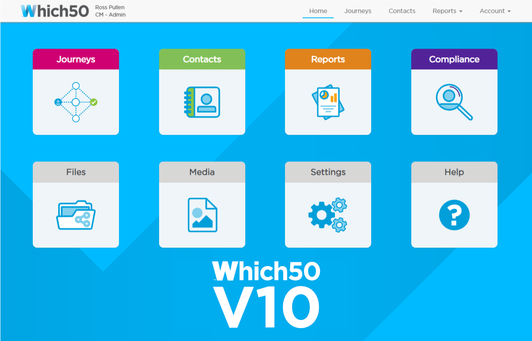Open the Help question mark icon
This screenshot has height=341, width=532.
click(x=454, y=215)
